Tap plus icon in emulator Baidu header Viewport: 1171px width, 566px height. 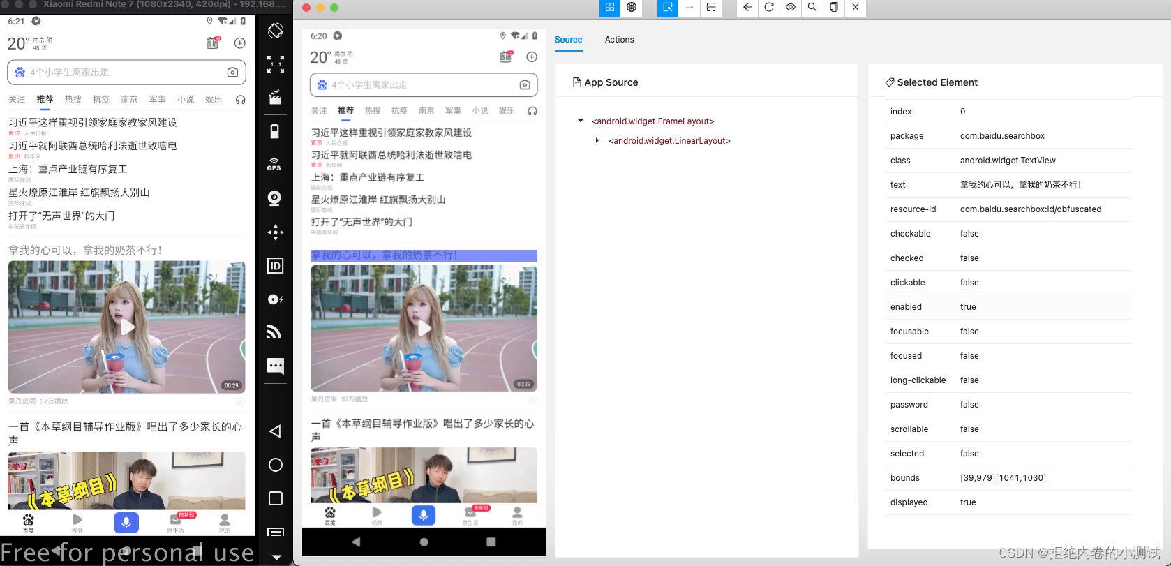point(239,43)
